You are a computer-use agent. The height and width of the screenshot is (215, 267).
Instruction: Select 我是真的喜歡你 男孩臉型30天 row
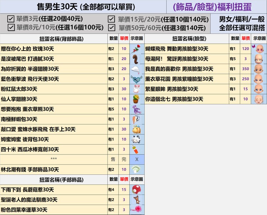click(179, 69)
